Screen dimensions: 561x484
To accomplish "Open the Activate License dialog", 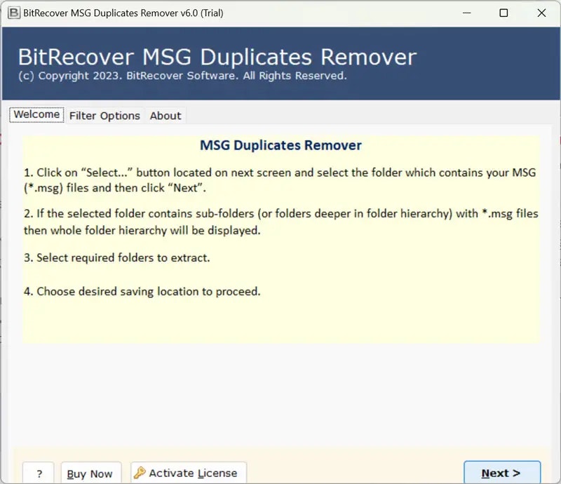I will (188, 473).
